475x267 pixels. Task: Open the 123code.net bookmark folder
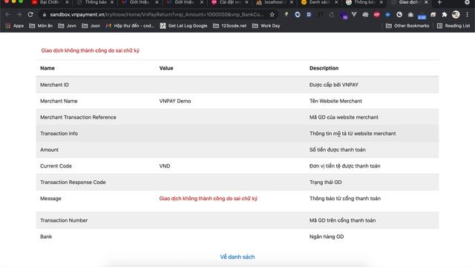point(229,26)
